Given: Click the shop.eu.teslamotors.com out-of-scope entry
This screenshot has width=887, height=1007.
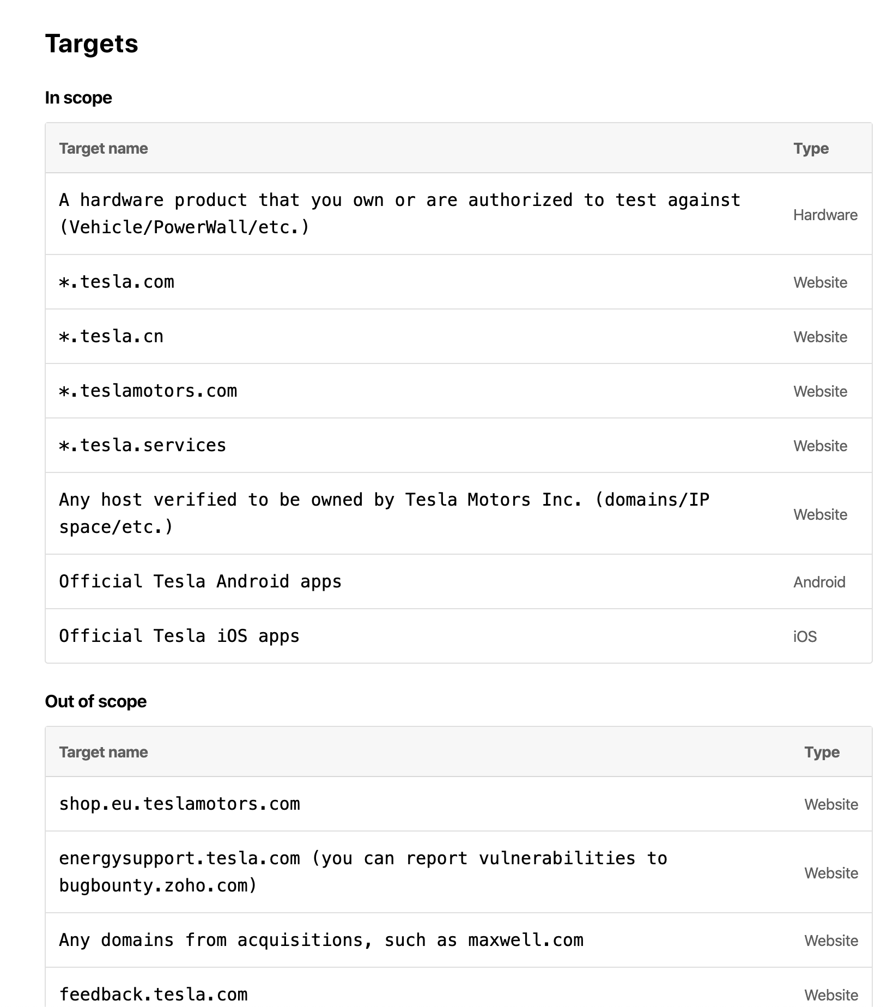Looking at the screenshot, I should pos(179,804).
